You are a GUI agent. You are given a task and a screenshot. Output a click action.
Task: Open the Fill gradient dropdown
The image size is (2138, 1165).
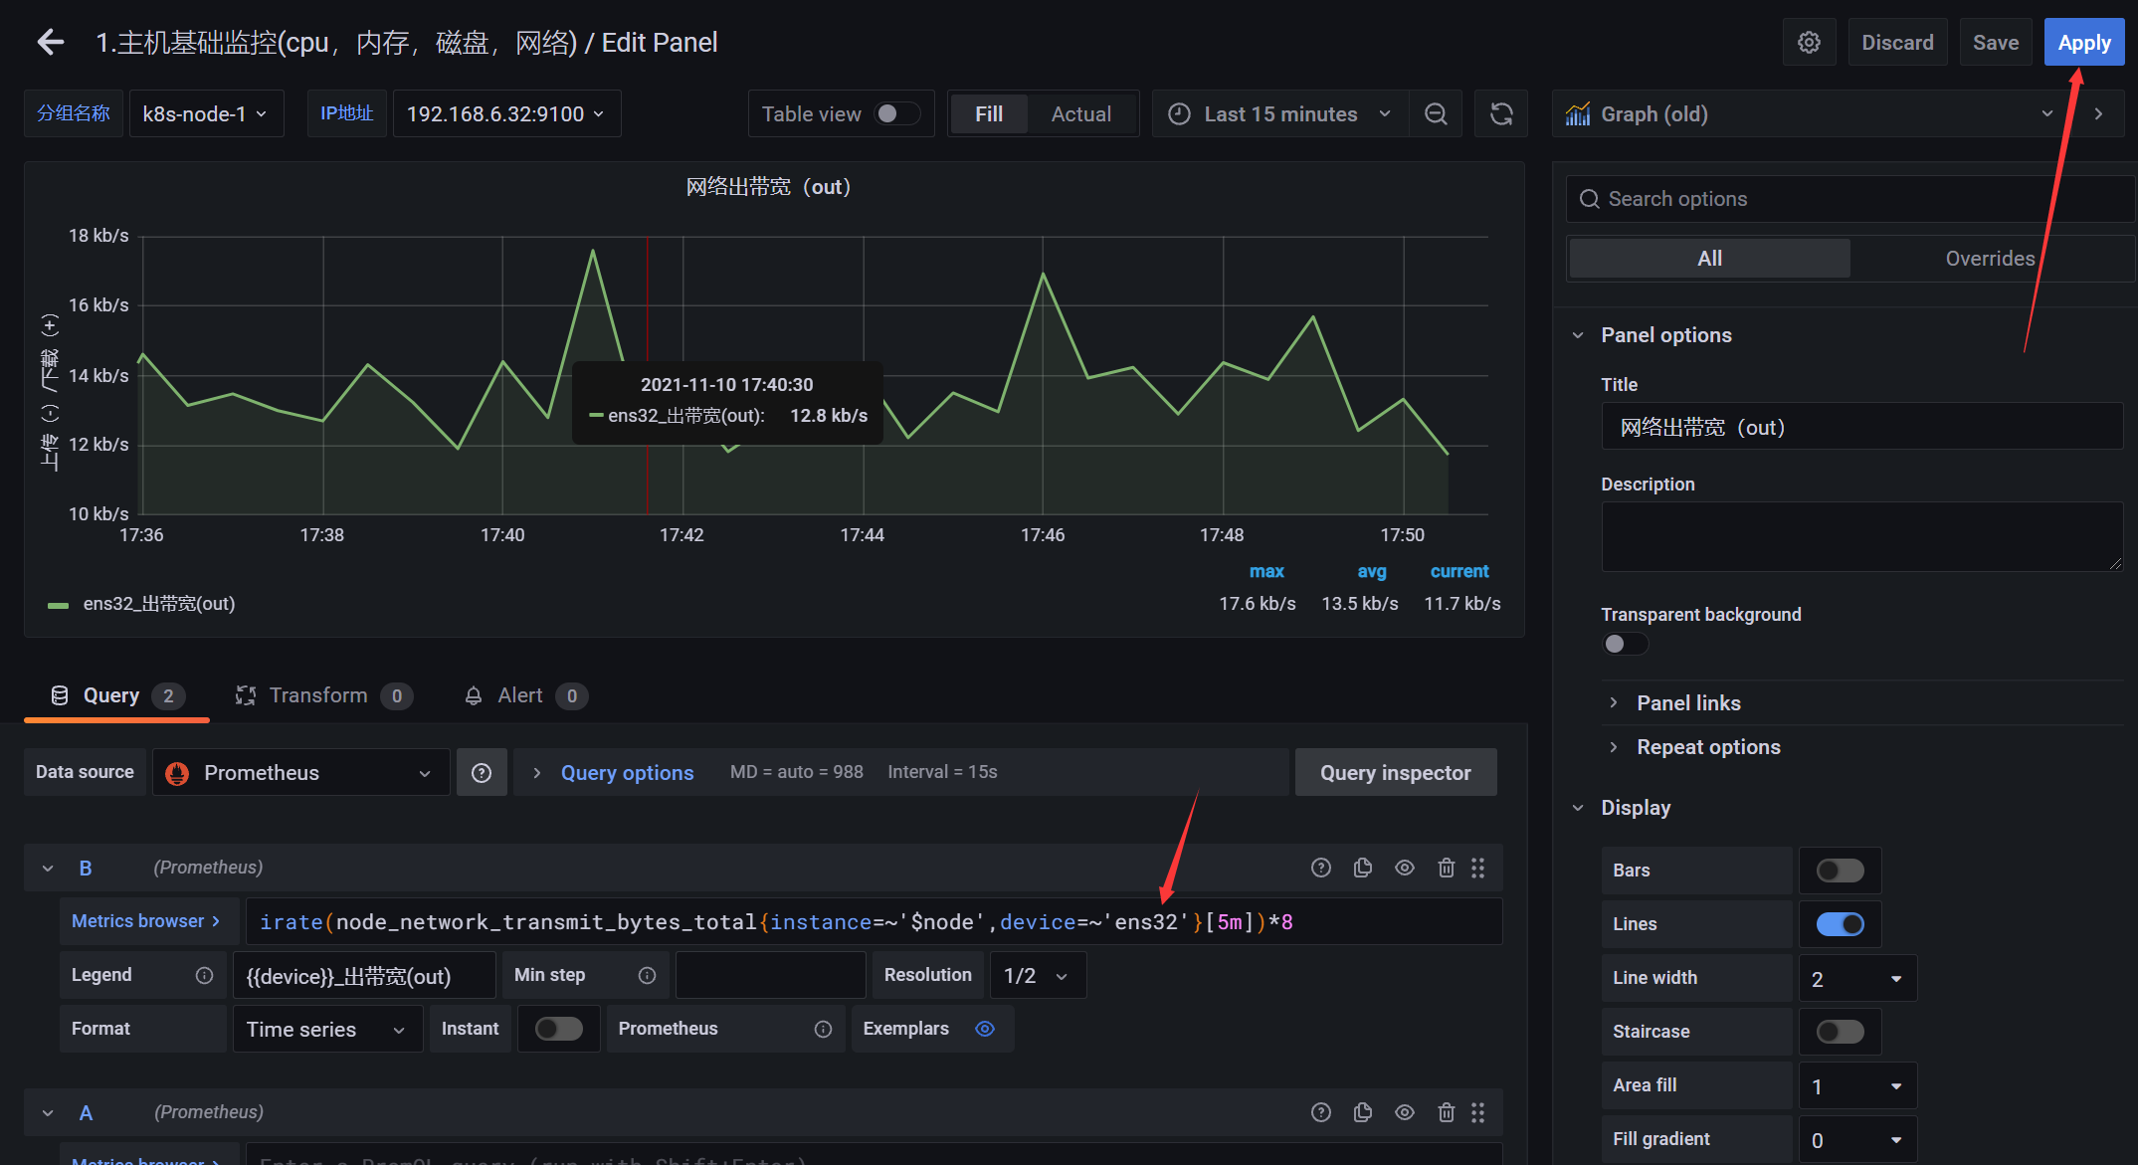click(x=1857, y=1140)
